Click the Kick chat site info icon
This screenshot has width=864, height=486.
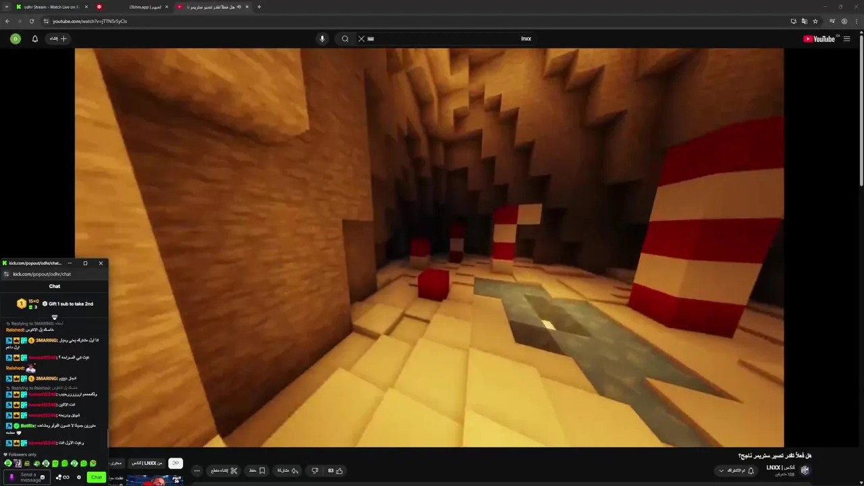6,274
